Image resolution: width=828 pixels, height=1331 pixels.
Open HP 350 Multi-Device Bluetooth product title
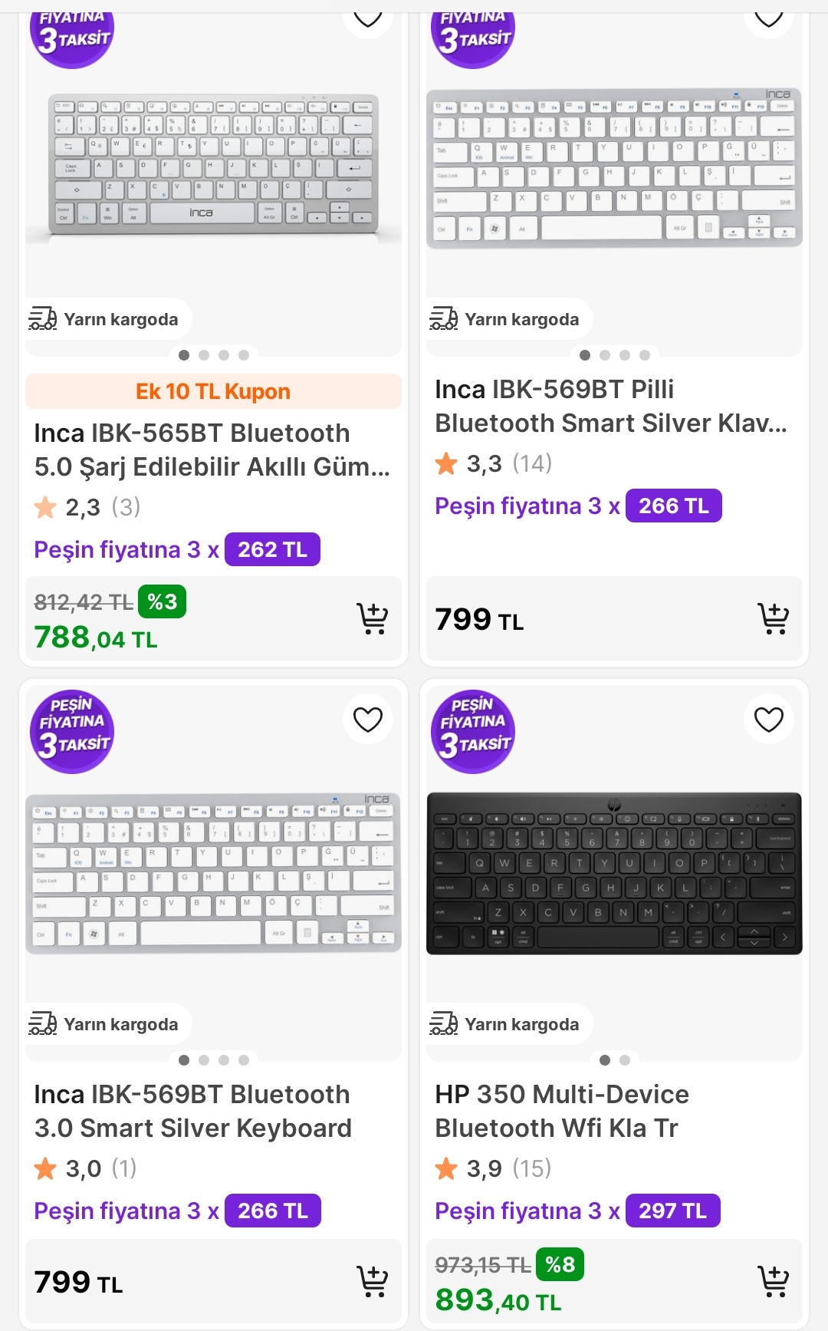562,1111
